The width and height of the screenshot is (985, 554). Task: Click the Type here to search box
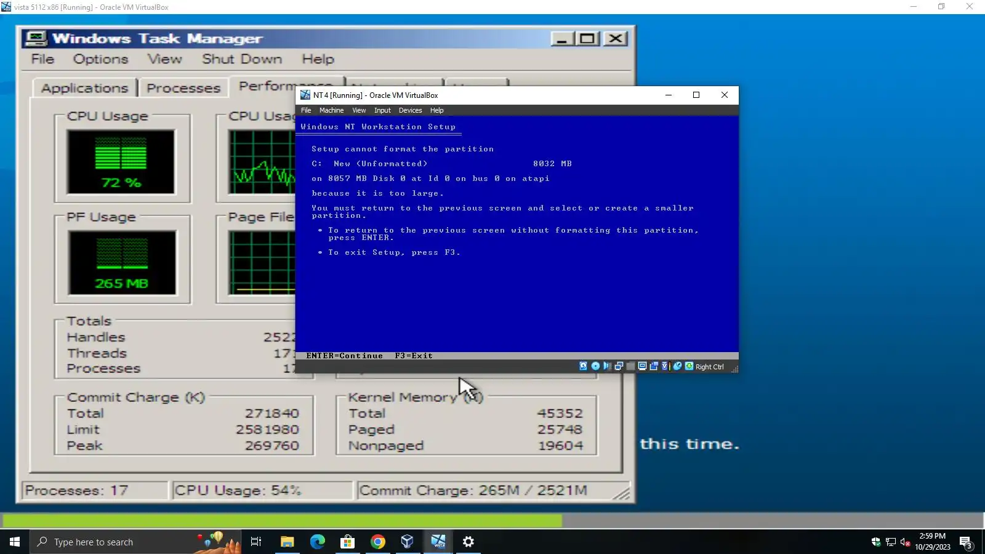pos(135,542)
